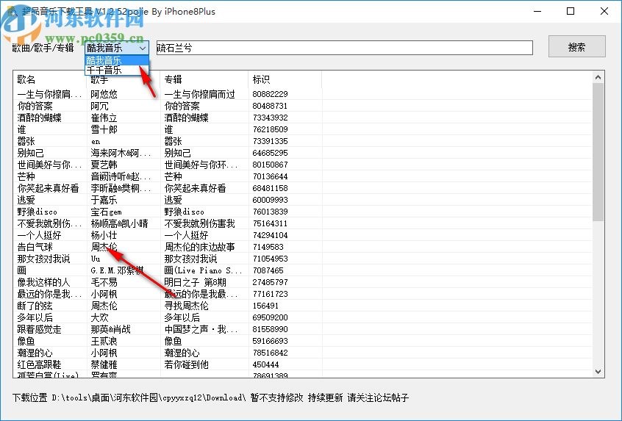Open the music source dropdown arrow
Image resolution: width=622 pixels, height=421 pixels.
[x=143, y=48]
